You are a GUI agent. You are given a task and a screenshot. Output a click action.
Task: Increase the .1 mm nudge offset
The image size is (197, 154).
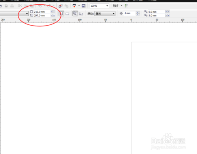pyautogui.click(x=138, y=13)
